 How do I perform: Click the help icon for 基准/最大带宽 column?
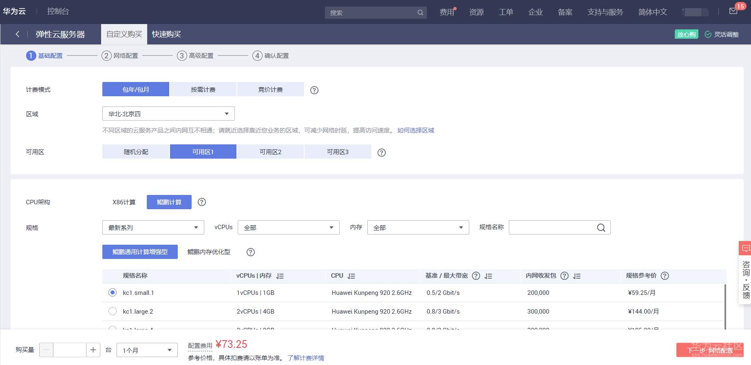pos(476,276)
